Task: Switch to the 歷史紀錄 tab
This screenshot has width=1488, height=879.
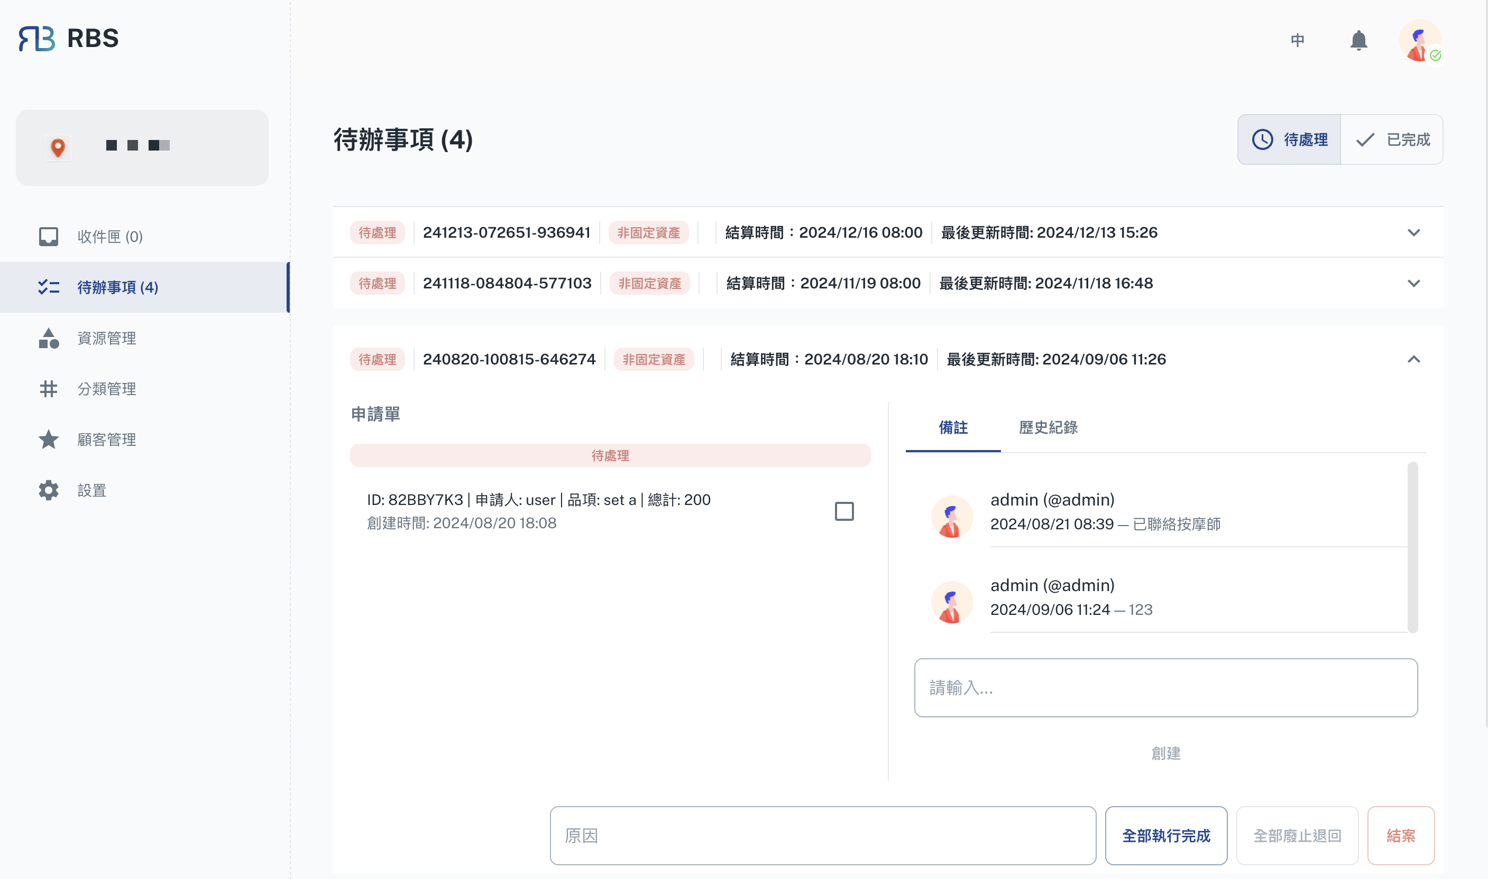Action: [x=1048, y=428]
